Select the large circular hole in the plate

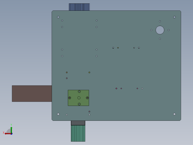[x=160, y=30]
